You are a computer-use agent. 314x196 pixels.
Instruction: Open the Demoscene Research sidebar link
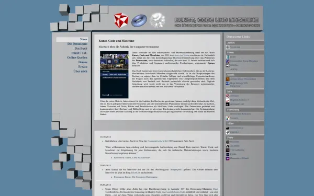point(240,114)
